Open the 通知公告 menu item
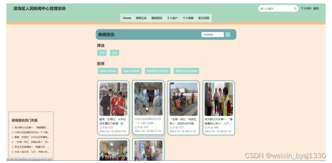The width and height of the screenshot is (332, 163). [141, 18]
